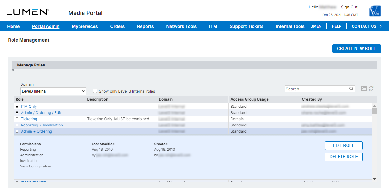Open the Domain dropdown
Image resolution: width=389 pixels, height=196 pixels.
click(x=53, y=91)
